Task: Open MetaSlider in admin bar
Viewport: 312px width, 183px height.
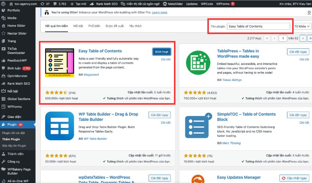Action: 173,4
